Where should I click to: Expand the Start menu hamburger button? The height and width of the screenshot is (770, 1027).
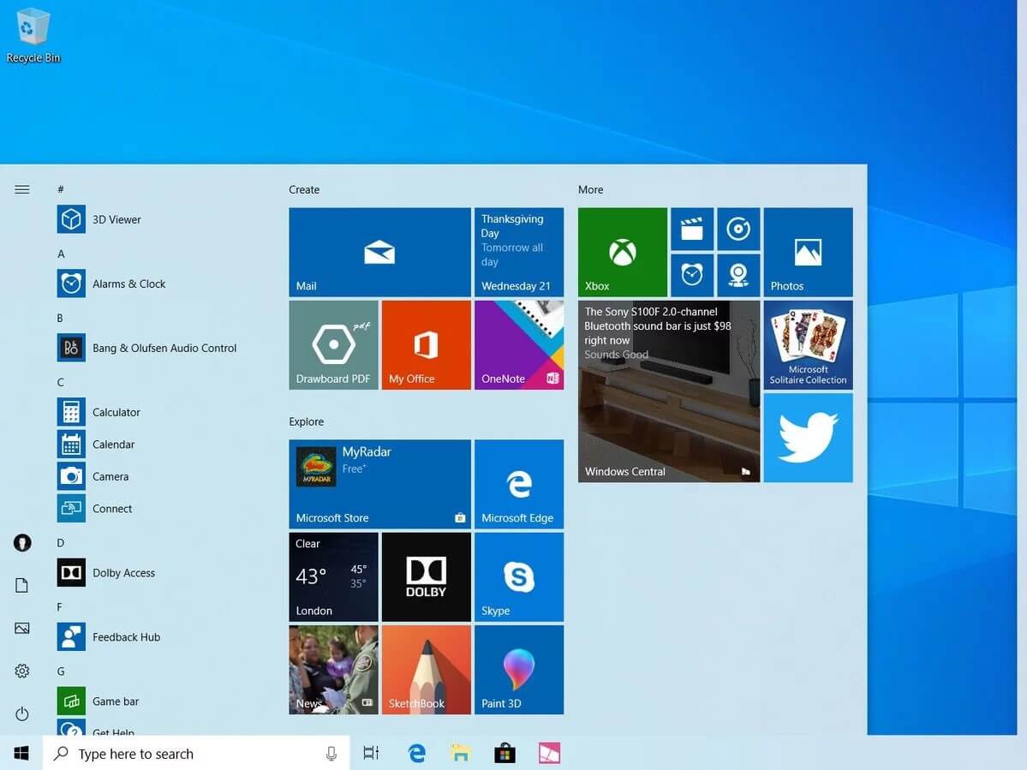21,189
